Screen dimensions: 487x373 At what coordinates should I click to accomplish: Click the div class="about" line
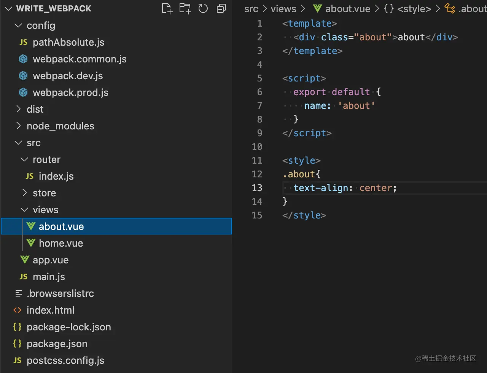pyautogui.click(x=376, y=37)
